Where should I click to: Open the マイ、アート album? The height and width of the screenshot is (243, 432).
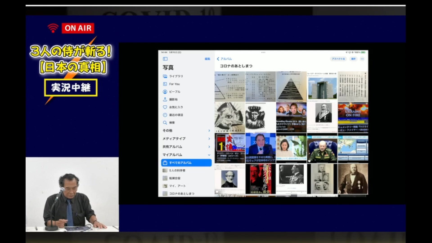coord(186,186)
